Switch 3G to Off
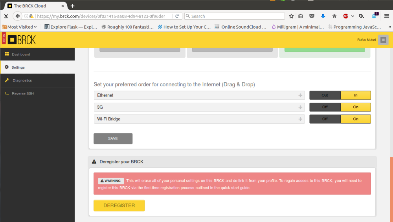This screenshot has height=222, width=393. pos(325,107)
